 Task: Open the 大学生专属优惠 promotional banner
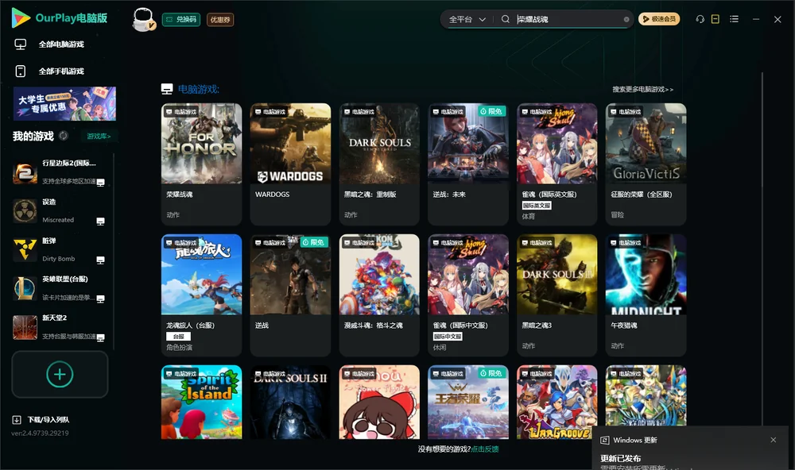64,103
